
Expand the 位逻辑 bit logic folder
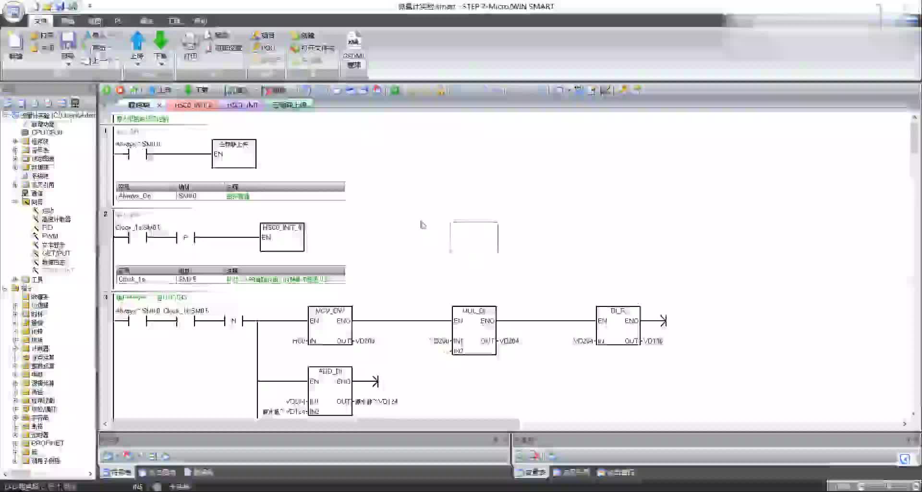tap(15, 305)
